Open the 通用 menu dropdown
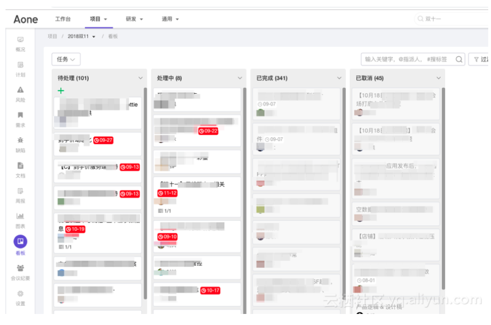Viewport: 491px width, 325px height. pos(170,19)
